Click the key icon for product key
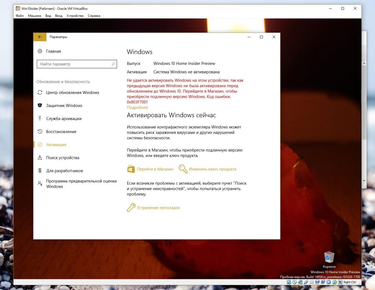Image resolution: width=375 pixels, height=290 pixels. click(x=183, y=169)
